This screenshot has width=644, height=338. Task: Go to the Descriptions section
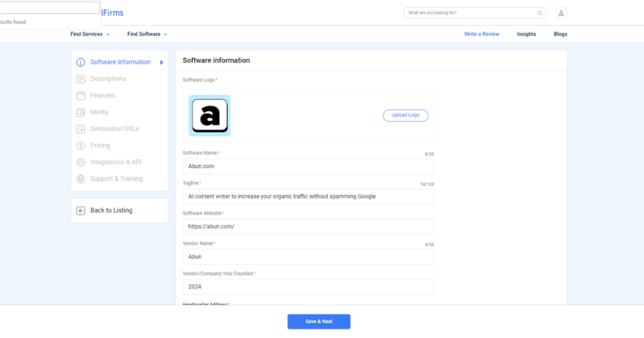click(108, 79)
